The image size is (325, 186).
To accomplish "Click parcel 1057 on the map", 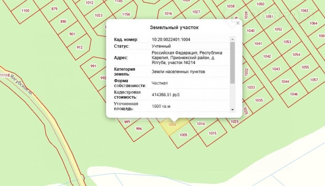I will [x=314, y=80].
